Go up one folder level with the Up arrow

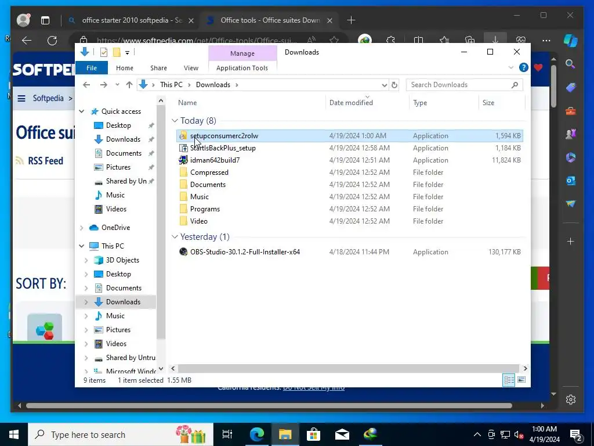click(x=129, y=85)
